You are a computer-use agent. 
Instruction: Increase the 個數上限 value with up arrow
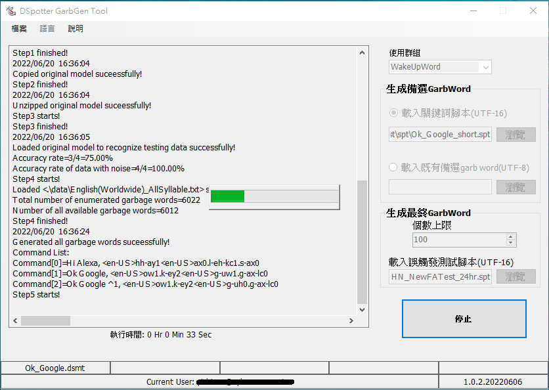[511, 236]
